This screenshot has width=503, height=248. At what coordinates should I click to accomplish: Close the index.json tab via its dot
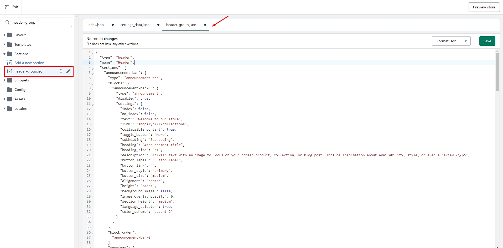click(113, 25)
